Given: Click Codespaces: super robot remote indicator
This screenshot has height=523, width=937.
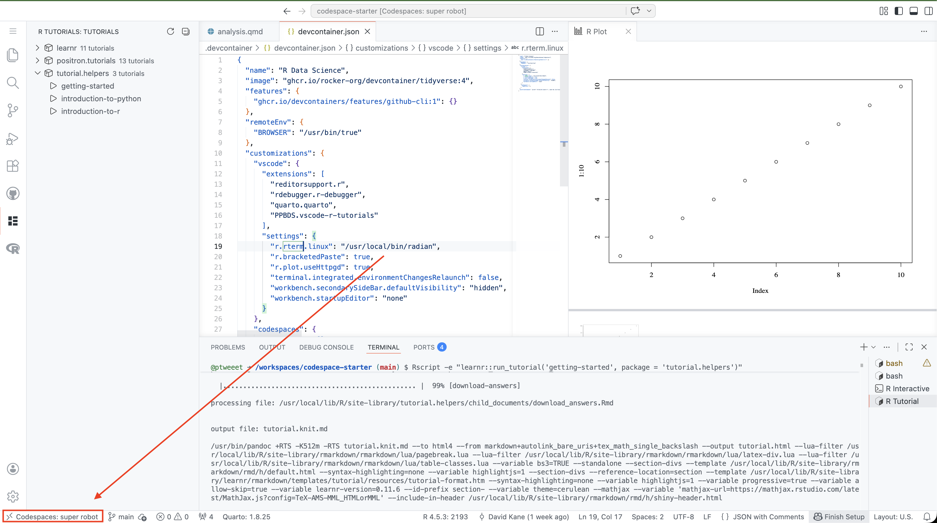Looking at the screenshot, I should [53, 517].
